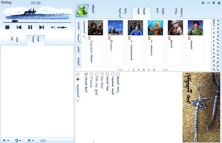Skip to the previous track
The height and width of the screenshot is (143, 222).
point(19,27)
